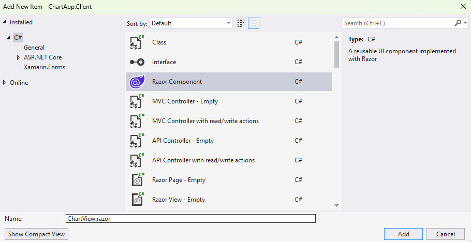Click the Razor View - Empty icon
Screen dimensions: 471x242
(x=137, y=200)
